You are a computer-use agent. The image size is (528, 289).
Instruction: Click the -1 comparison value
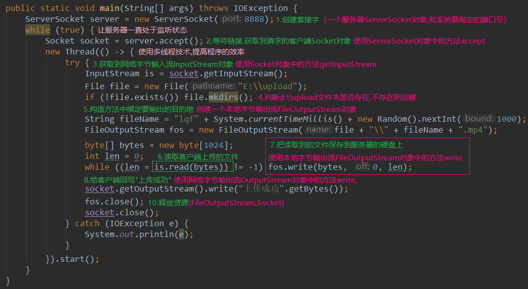pos(253,167)
